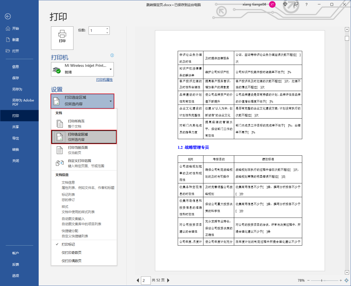Click the printer info icon beside 打印机
Screen dimensions: 351x286
(112, 55)
